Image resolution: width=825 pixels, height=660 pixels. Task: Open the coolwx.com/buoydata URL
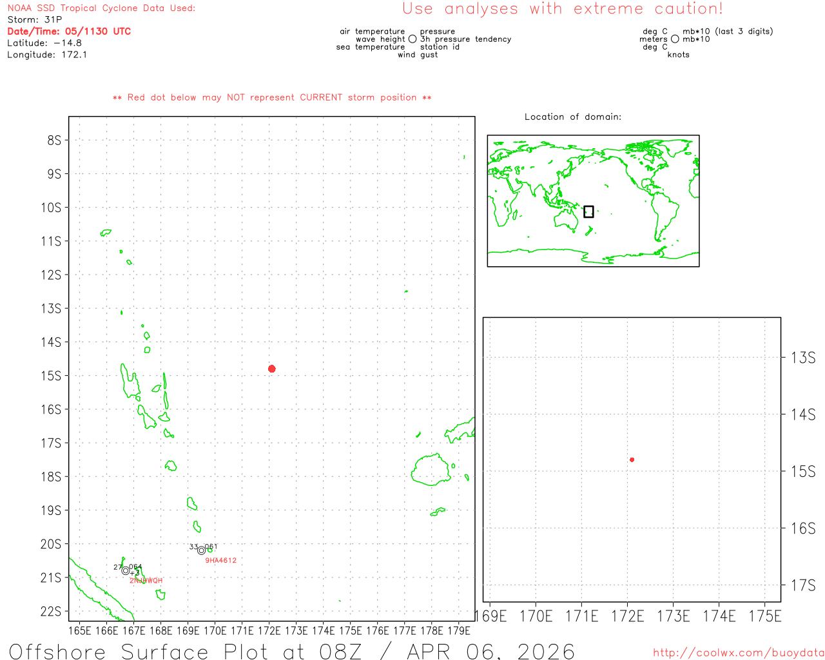[739, 653]
